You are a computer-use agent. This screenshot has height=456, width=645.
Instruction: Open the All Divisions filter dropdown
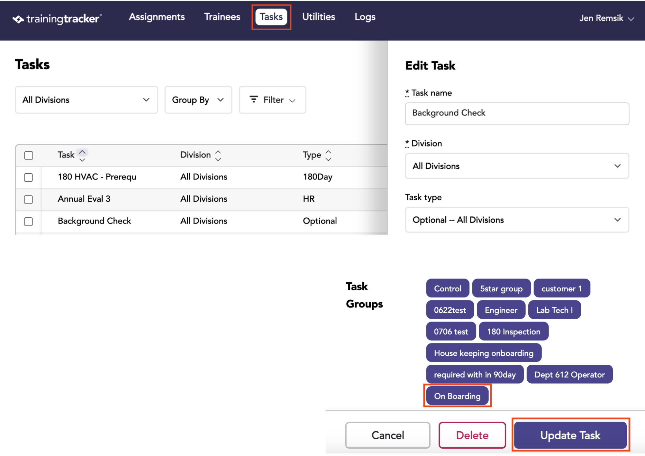[x=86, y=100]
